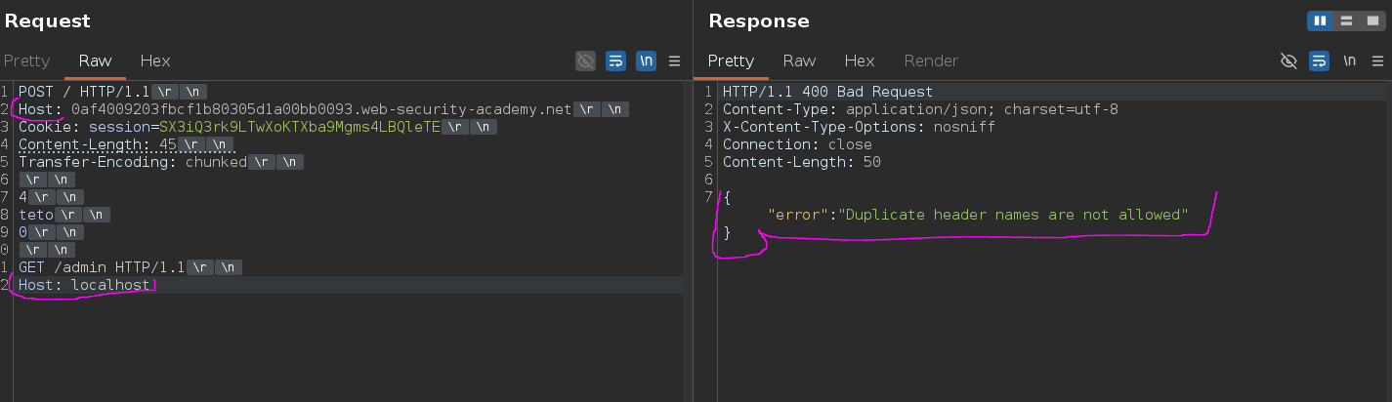Click the Transfer-Encoding: chunked header
The height and width of the screenshot is (402, 1392).
pos(133,162)
